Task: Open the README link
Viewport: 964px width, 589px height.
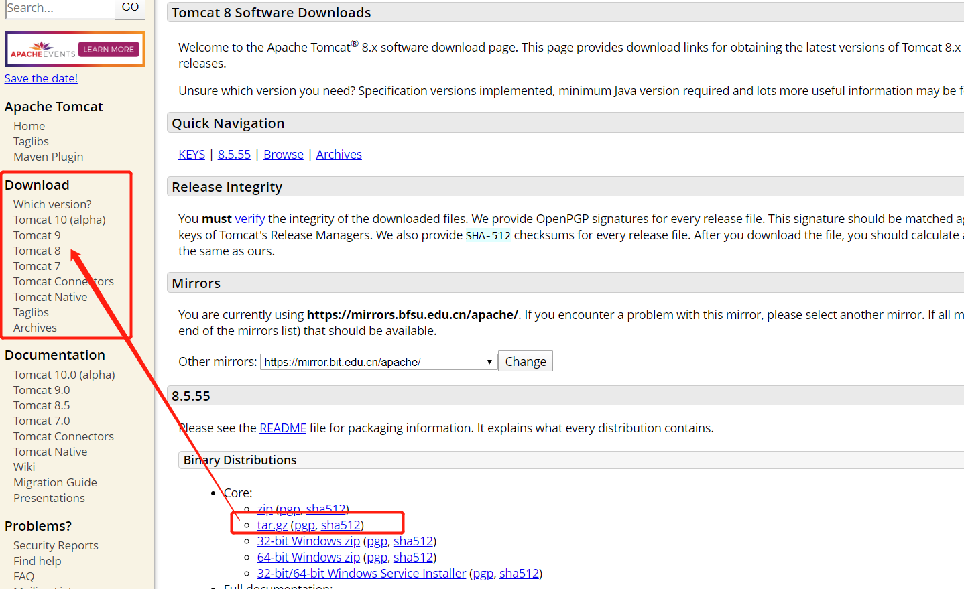Action: 283,428
